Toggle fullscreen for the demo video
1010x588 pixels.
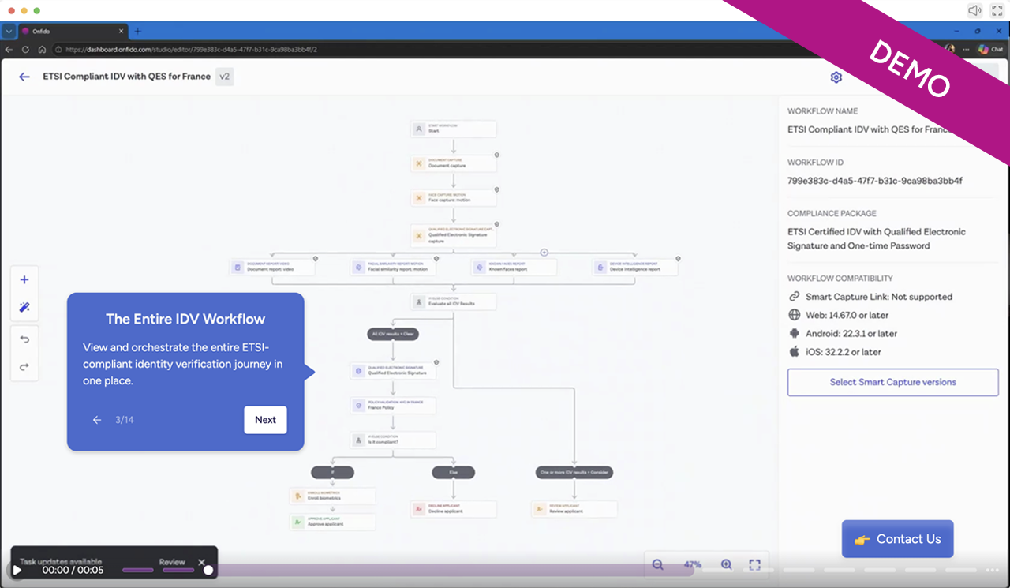click(x=997, y=10)
